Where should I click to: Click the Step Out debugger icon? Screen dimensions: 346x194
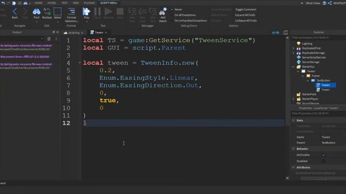click(x=152, y=11)
